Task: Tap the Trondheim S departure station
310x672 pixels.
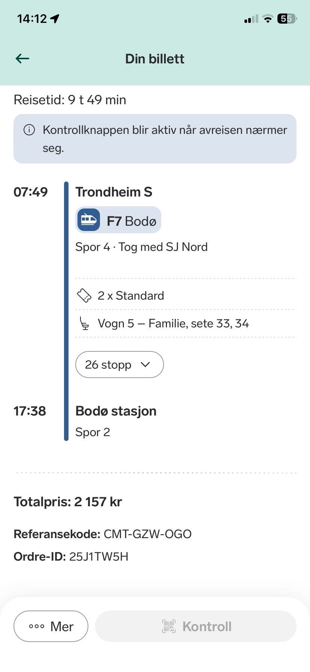Action: click(114, 192)
